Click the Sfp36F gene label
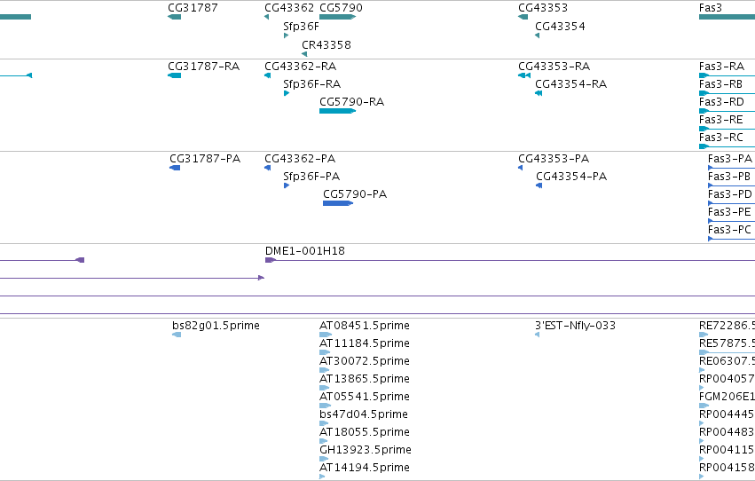The image size is (755, 481). click(x=301, y=26)
